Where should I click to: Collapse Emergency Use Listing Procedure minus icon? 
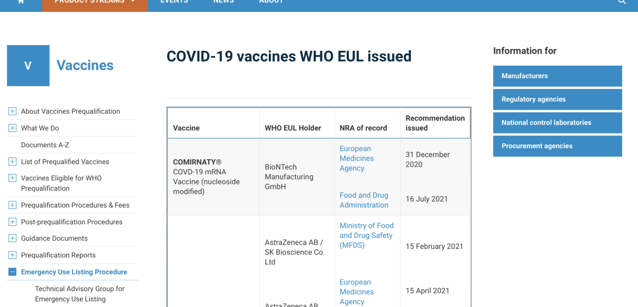pyautogui.click(x=13, y=272)
